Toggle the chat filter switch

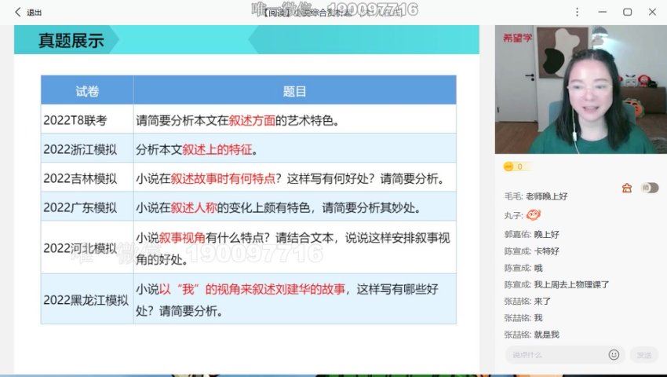(649, 188)
